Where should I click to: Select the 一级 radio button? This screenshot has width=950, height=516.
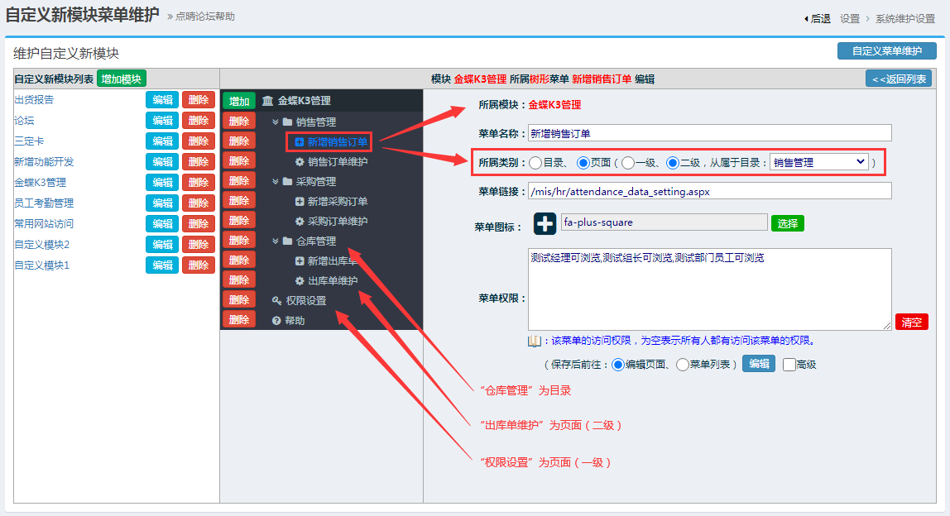(627, 162)
